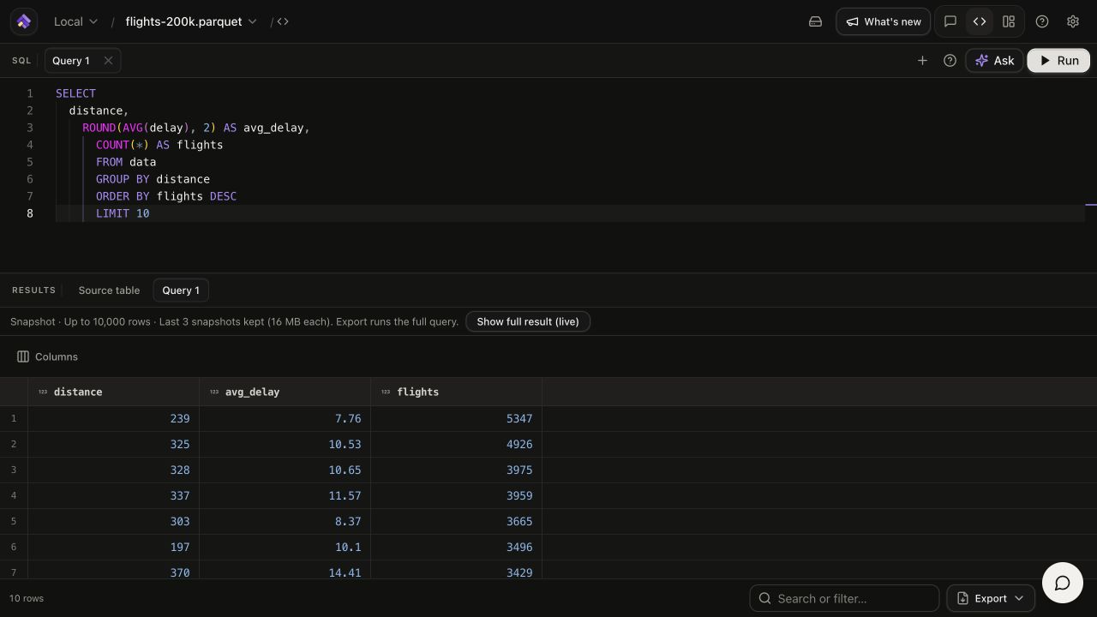Open the help circle icon in header
This screenshot has height=617, width=1097.
(x=1042, y=21)
